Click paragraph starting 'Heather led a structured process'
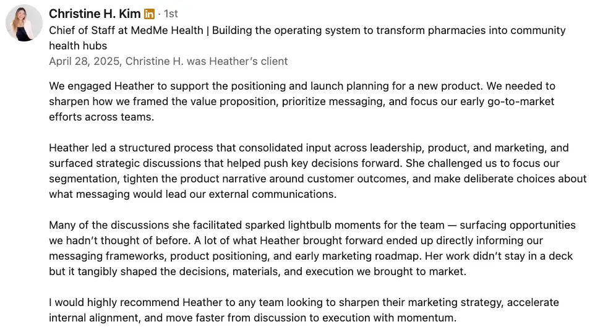Viewport: 595px width, 332px height. tap(318, 171)
